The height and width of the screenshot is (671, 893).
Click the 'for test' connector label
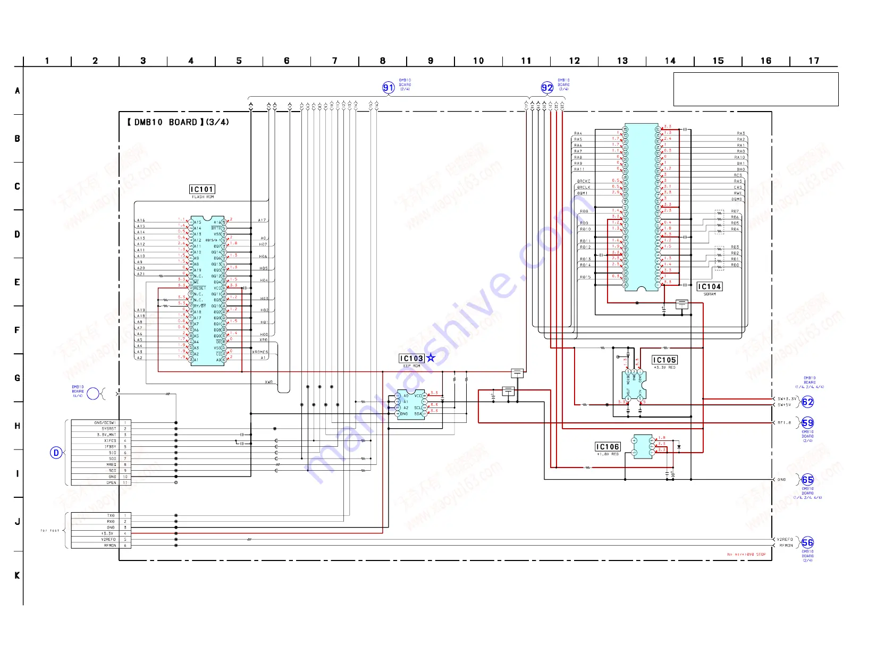[x=50, y=531]
